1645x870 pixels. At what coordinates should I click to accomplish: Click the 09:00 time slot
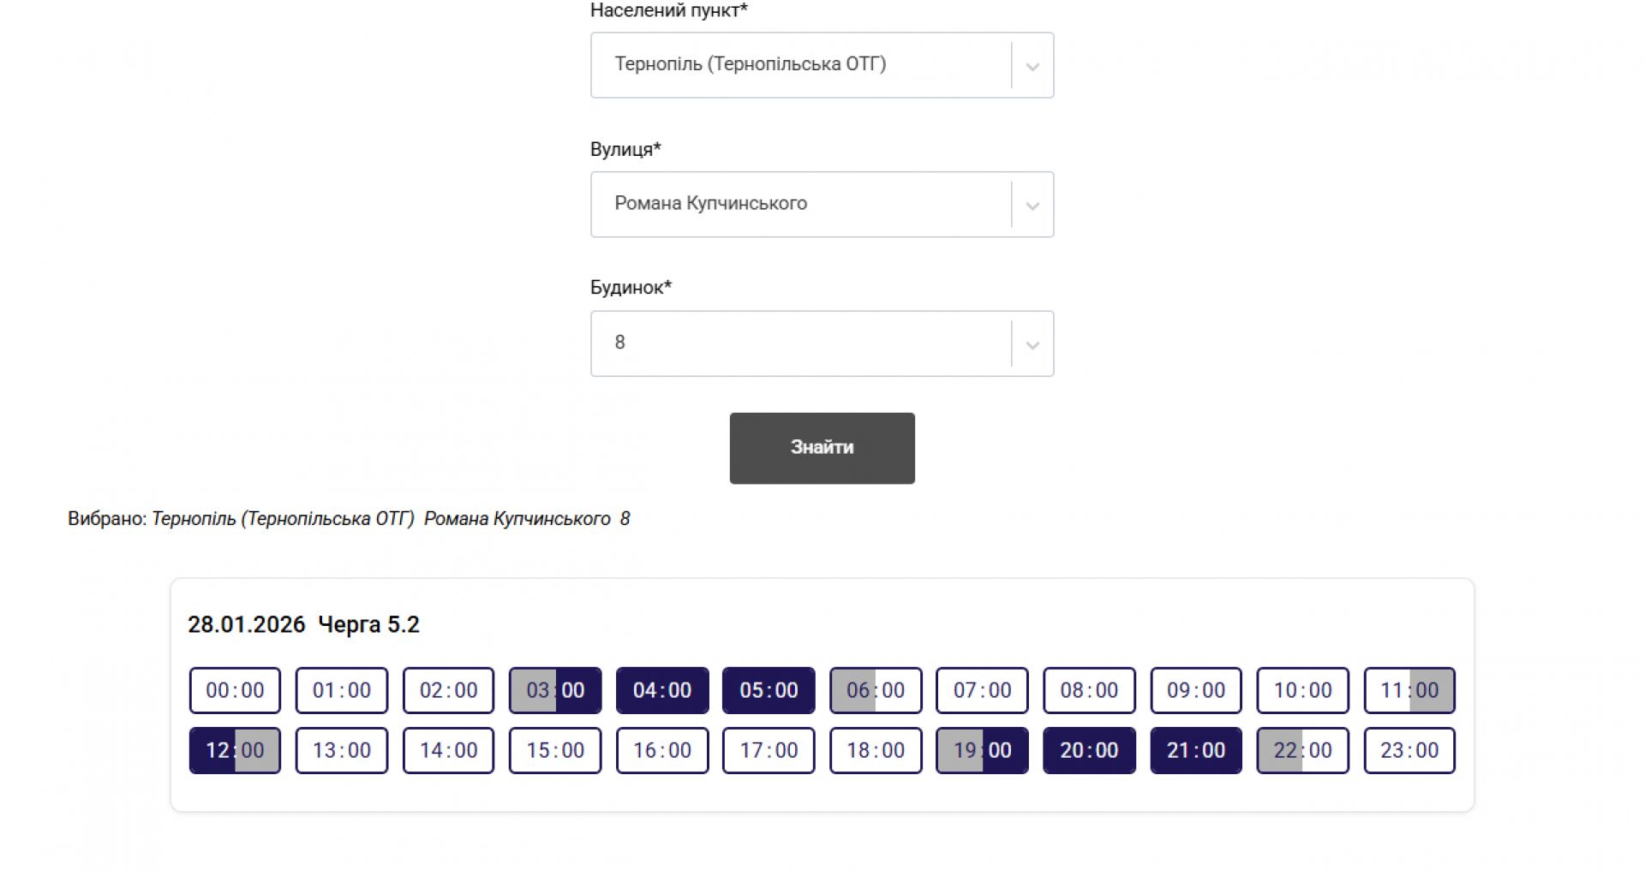1196,690
